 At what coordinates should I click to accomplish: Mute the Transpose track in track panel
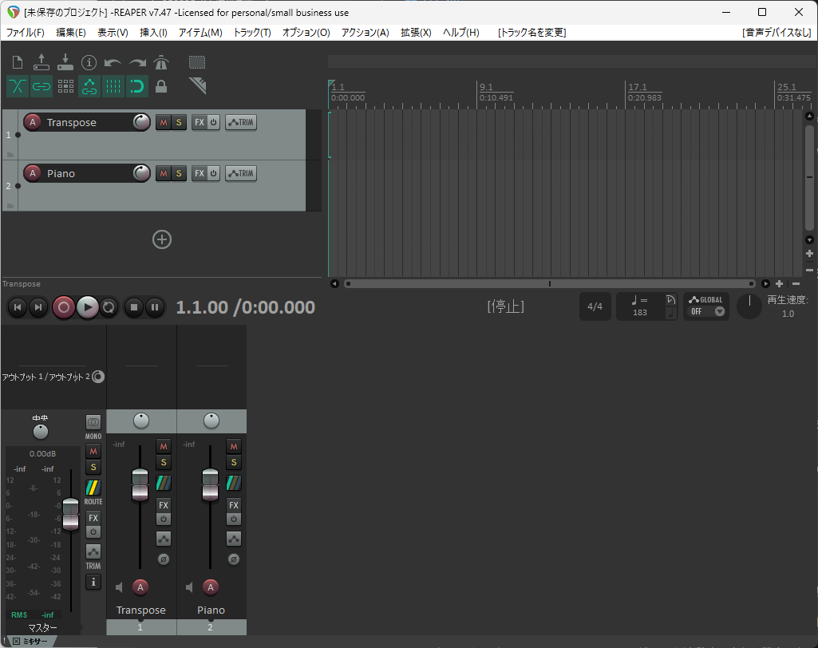[x=164, y=122]
